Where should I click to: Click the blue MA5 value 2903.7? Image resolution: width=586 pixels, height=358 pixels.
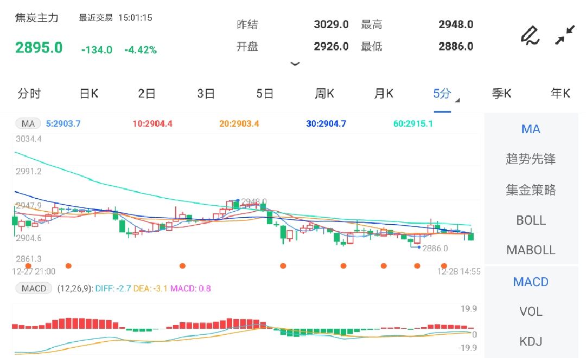(x=64, y=123)
